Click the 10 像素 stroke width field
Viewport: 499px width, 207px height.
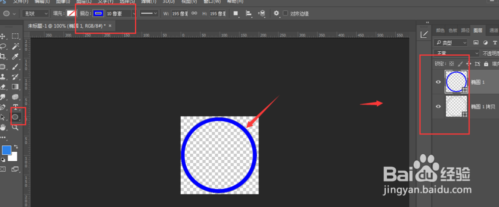(x=118, y=13)
